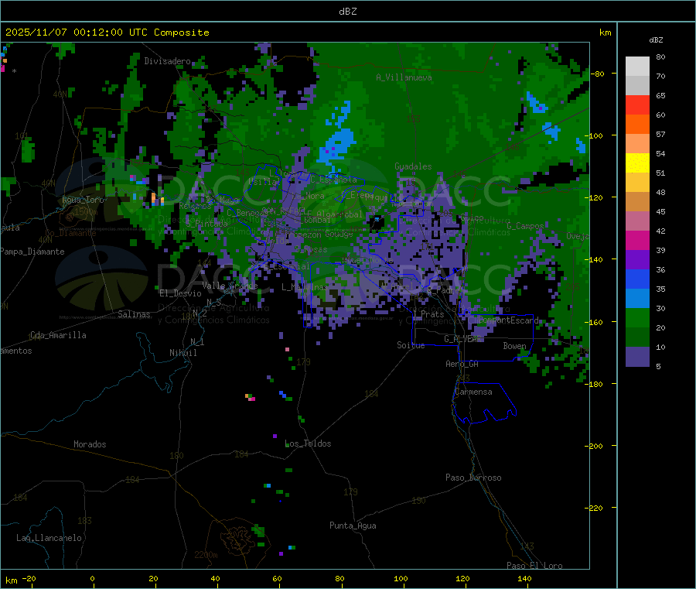Click the Morados map label
696x589 pixels.
coord(90,444)
